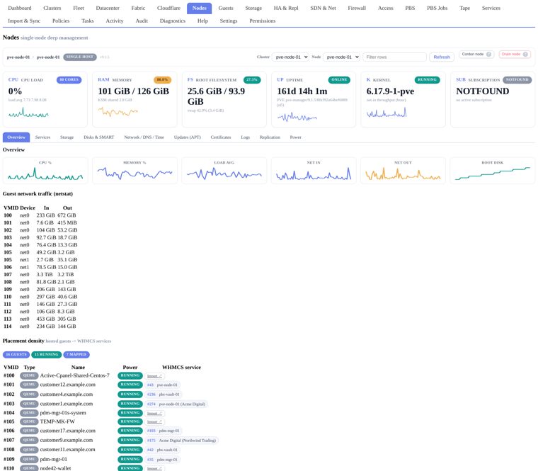The image size is (538, 471).
Task: Open HA & Repl navigation item
Action: coord(286,8)
